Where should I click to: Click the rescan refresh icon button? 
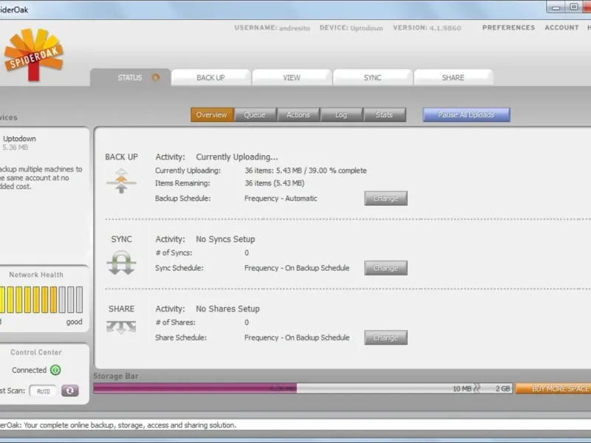pyautogui.click(x=70, y=391)
